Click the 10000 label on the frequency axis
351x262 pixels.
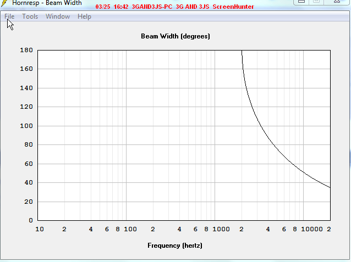312,229
